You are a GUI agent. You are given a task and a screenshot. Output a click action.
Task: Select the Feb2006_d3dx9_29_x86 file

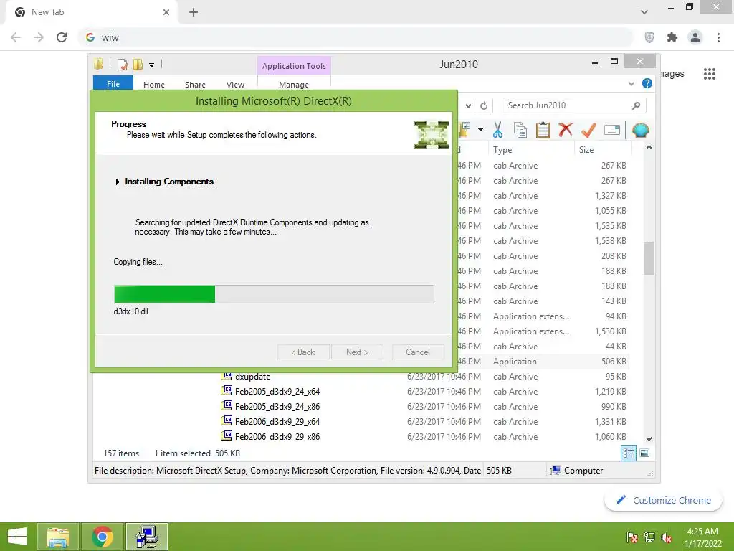click(x=277, y=436)
